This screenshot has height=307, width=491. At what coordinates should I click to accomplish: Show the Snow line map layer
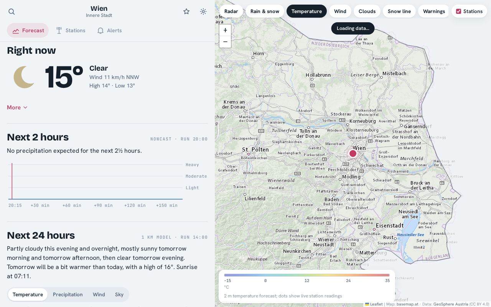coord(399,11)
